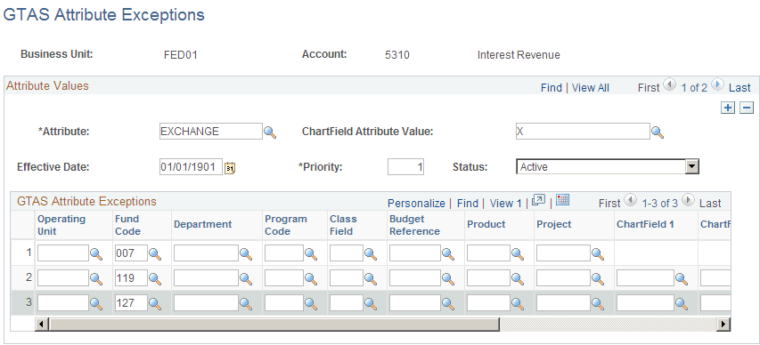Screen dimensions: 760x345
Task: Add a new Attribute Values row
Action: pos(728,108)
